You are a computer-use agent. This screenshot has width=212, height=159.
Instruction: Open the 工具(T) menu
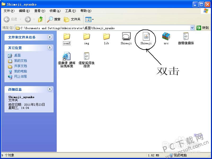[70, 11]
